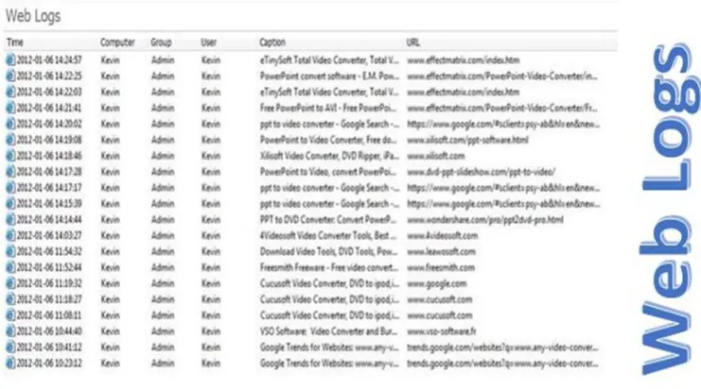Click the browser icon for the 14:19:08 entry
701x389 pixels.
click(x=10, y=140)
